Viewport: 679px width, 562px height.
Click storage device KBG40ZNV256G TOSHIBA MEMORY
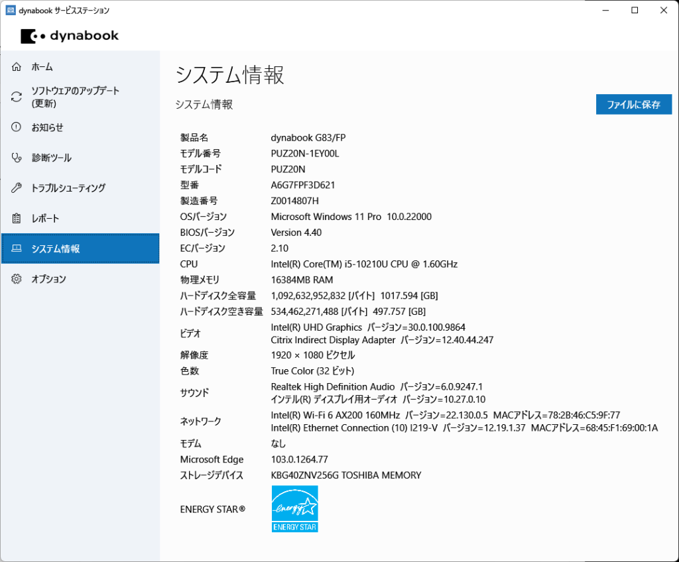[346, 475]
